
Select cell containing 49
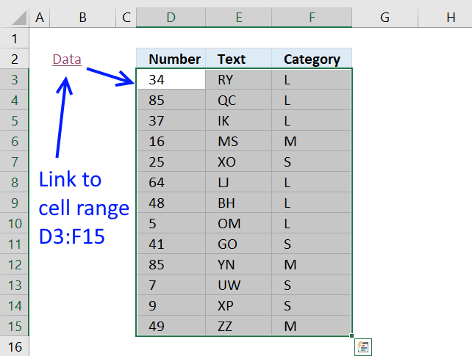171,326
